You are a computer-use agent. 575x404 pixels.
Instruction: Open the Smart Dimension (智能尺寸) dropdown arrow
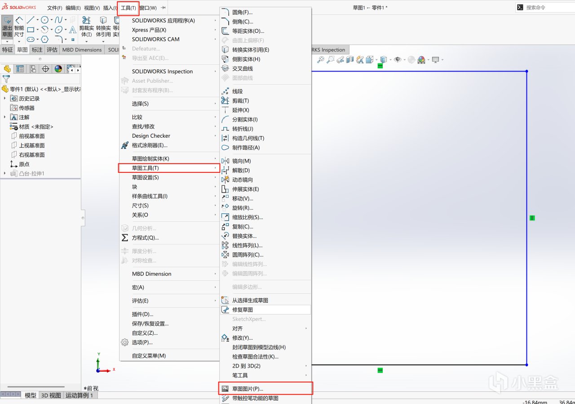[19, 42]
